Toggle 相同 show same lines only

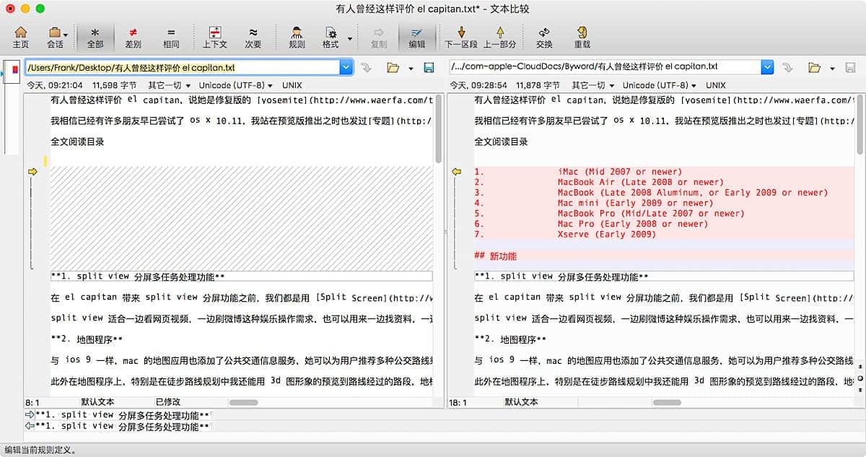click(171, 37)
